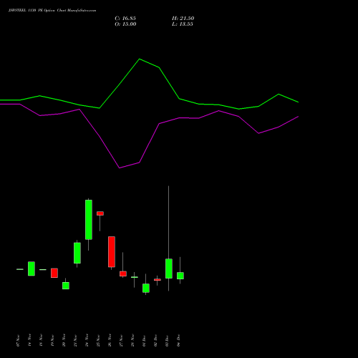The height and width of the screenshot is (358, 358).
Task: Click the 21 Nov date label
Action: point(75,341)
